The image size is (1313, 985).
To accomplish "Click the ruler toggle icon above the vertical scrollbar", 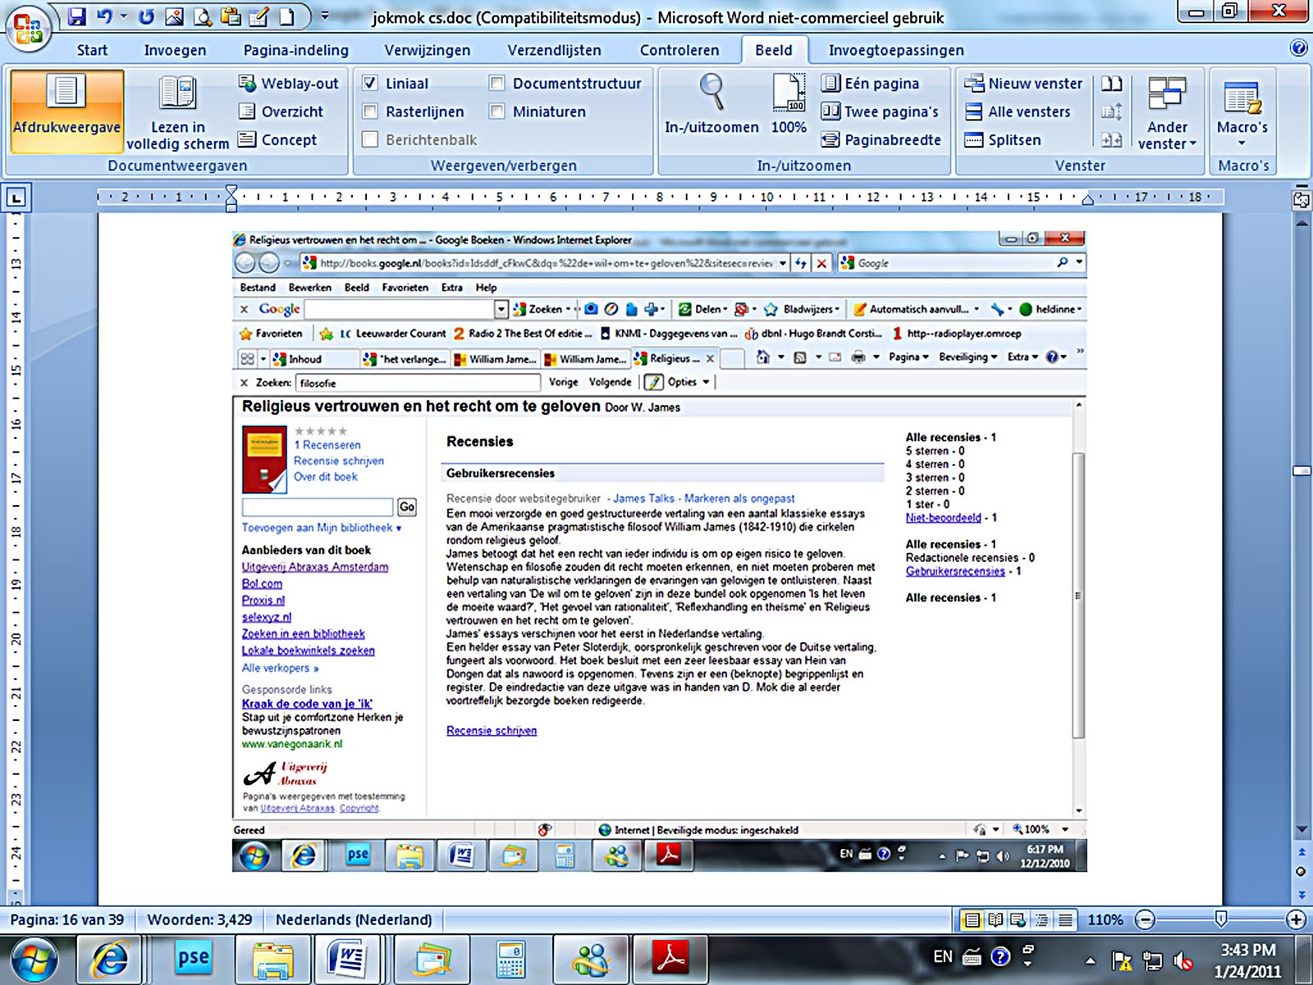I will [1302, 198].
